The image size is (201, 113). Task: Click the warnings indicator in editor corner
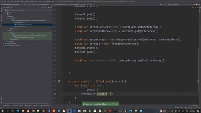(193, 8)
